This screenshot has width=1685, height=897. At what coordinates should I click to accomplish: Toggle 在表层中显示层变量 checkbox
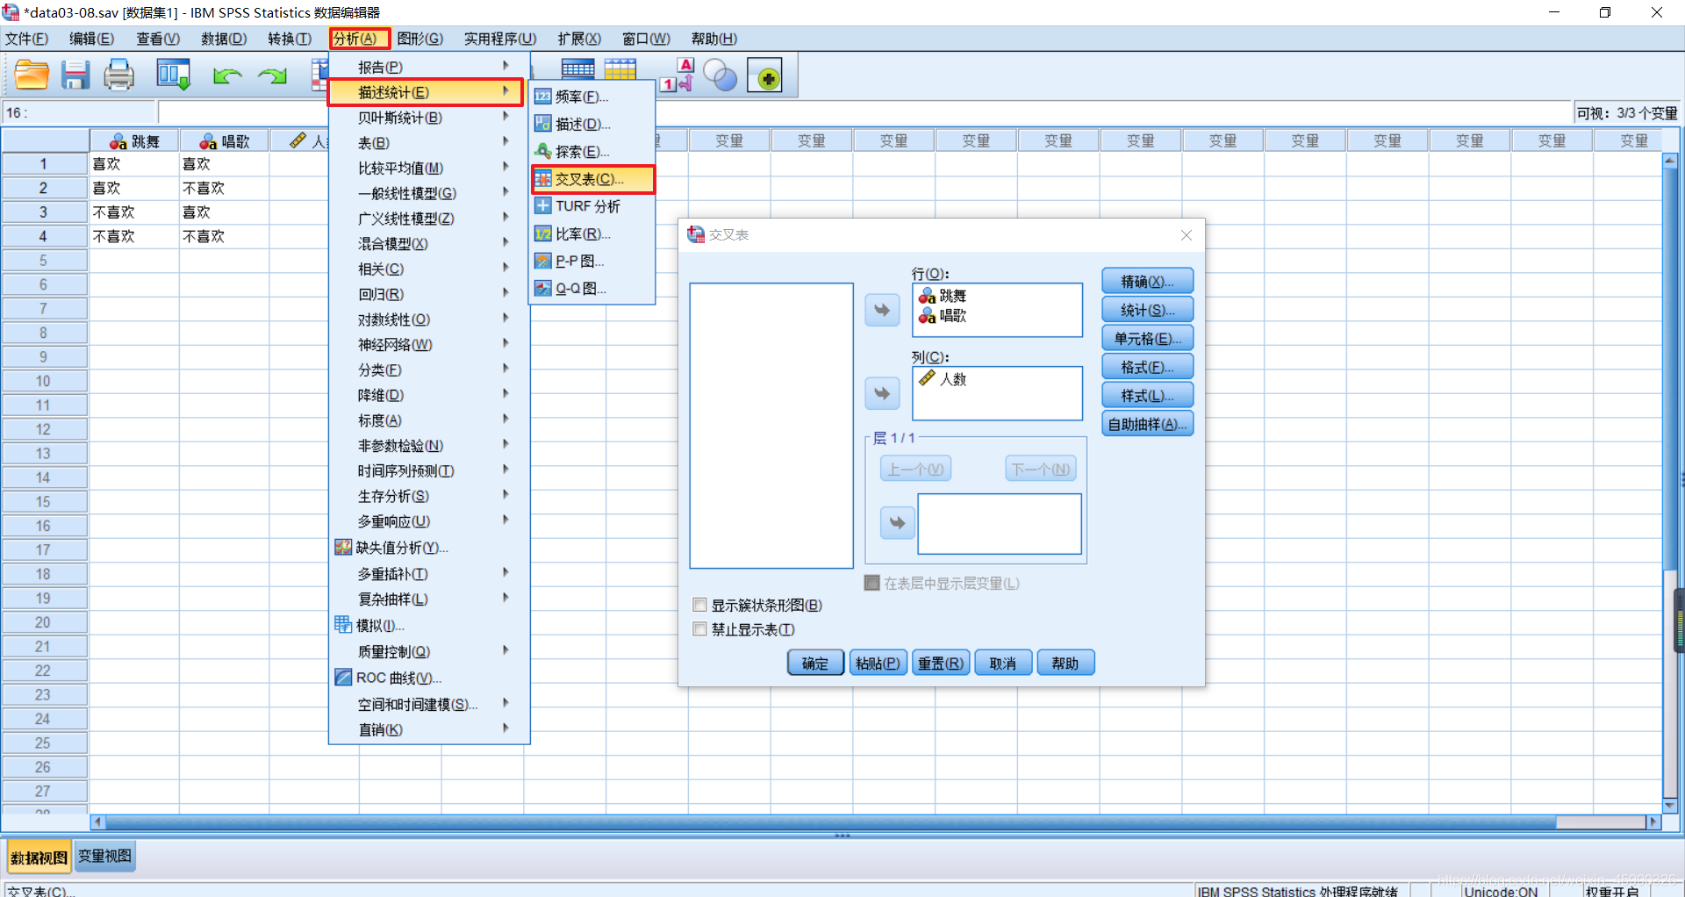click(871, 583)
